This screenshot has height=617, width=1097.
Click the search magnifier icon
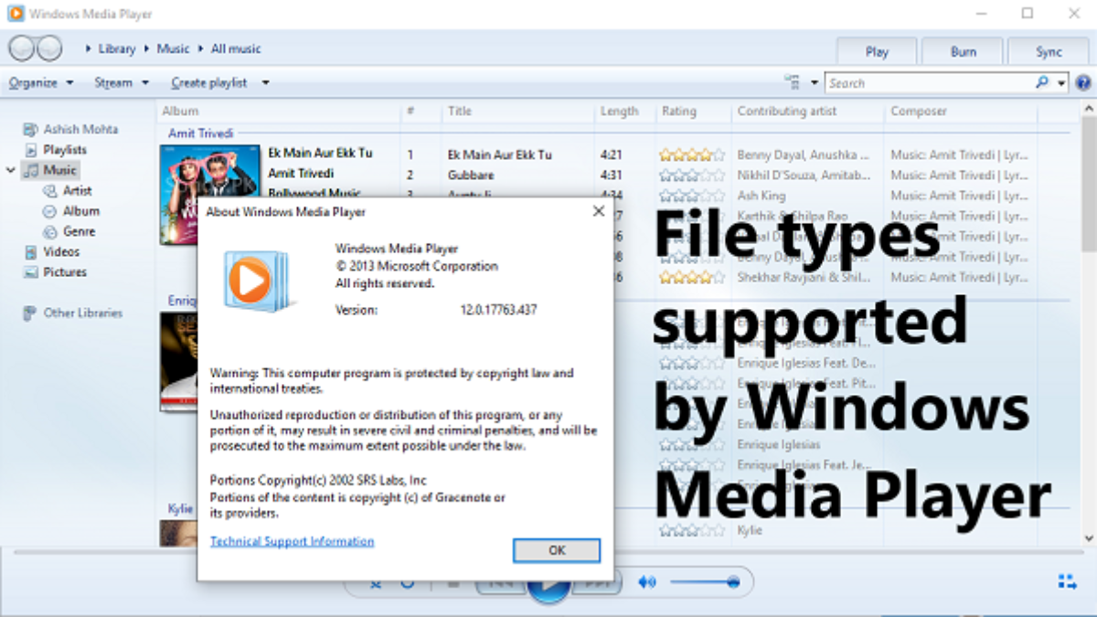click(1042, 82)
